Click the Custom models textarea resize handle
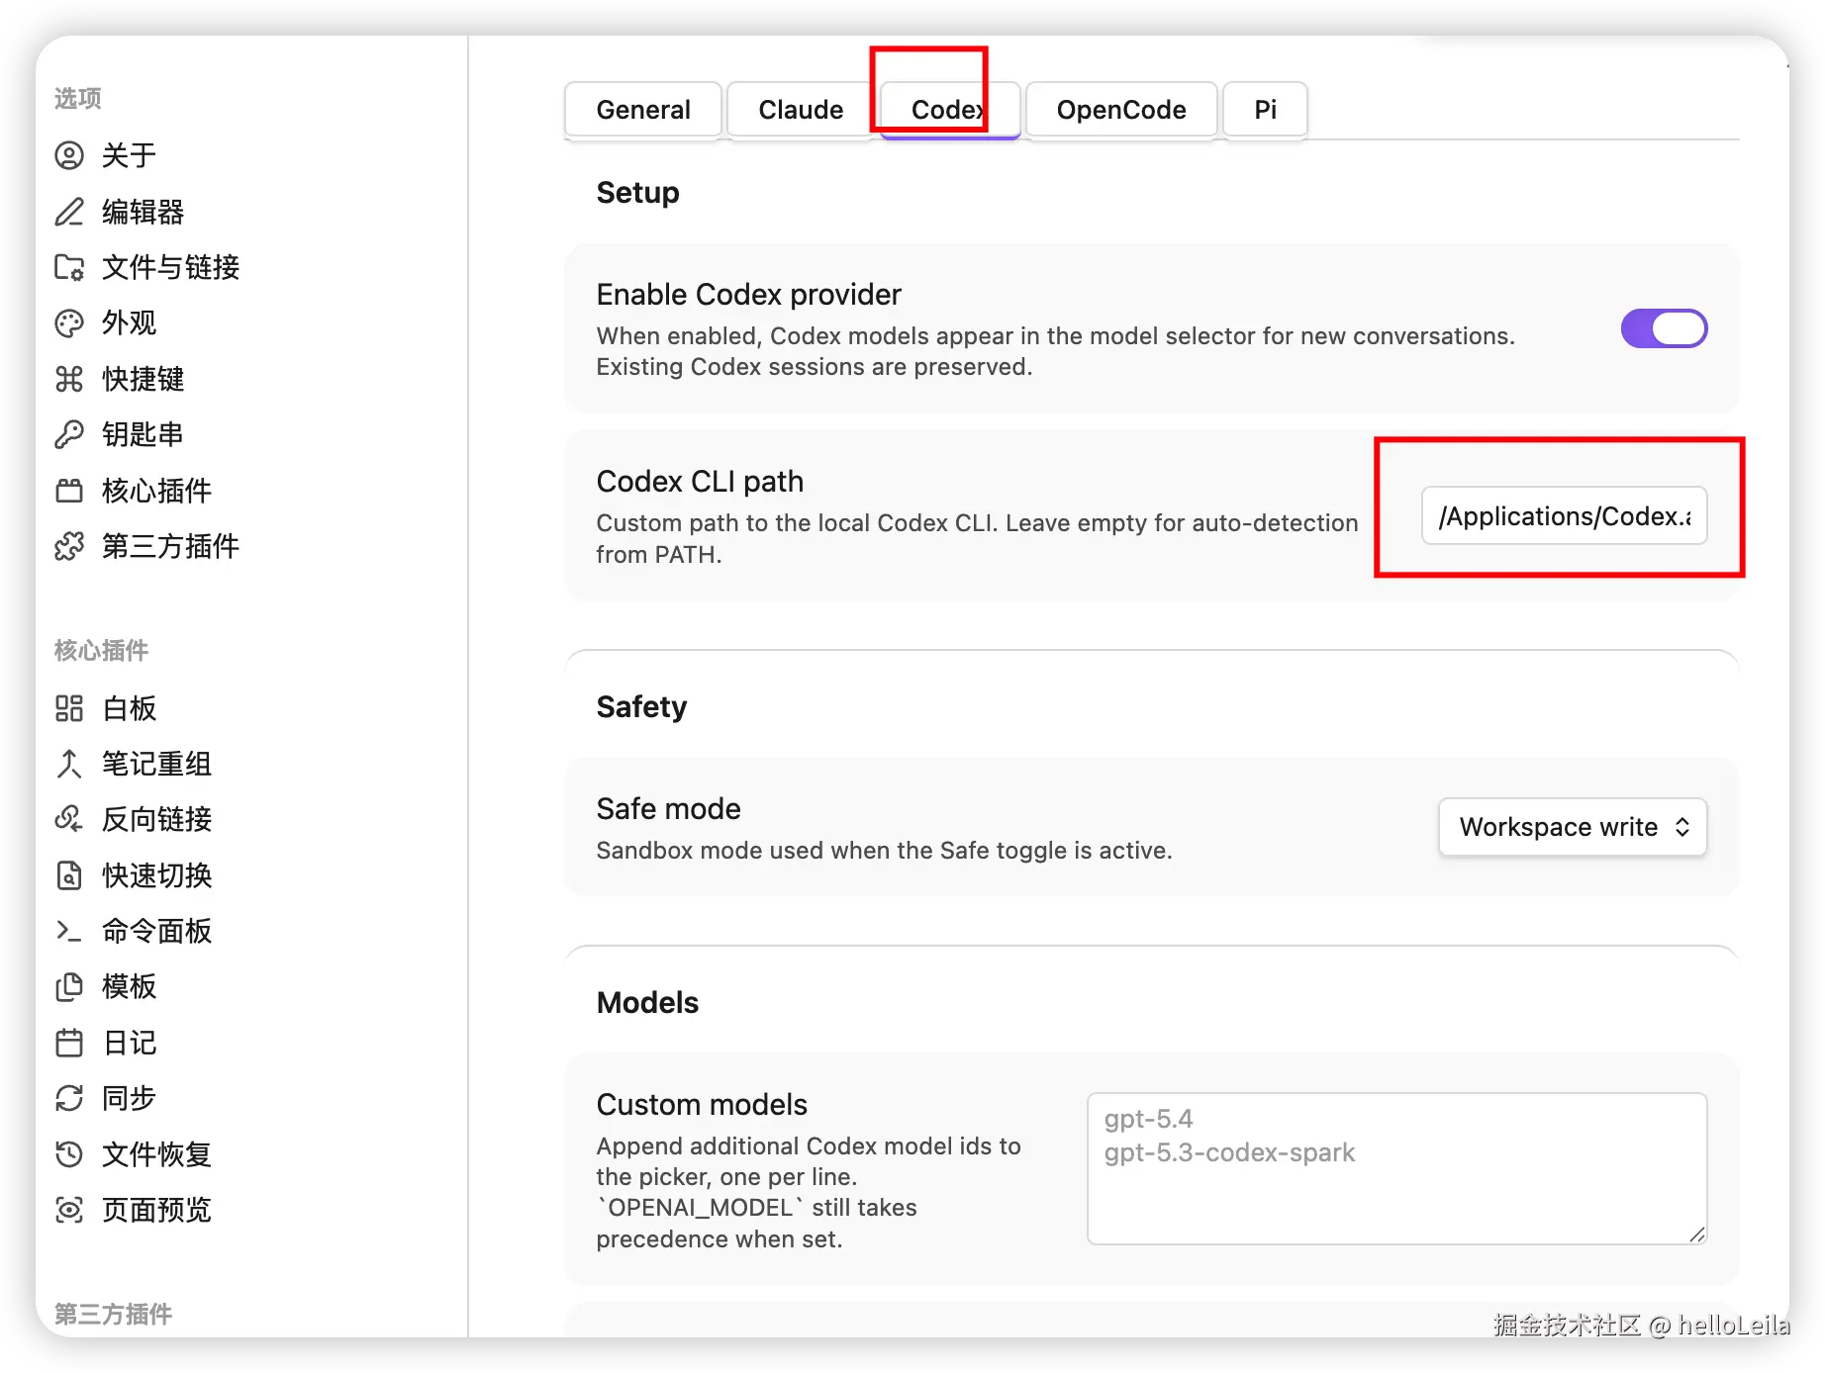The width and height of the screenshot is (1825, 1373). [1696, 1234]
